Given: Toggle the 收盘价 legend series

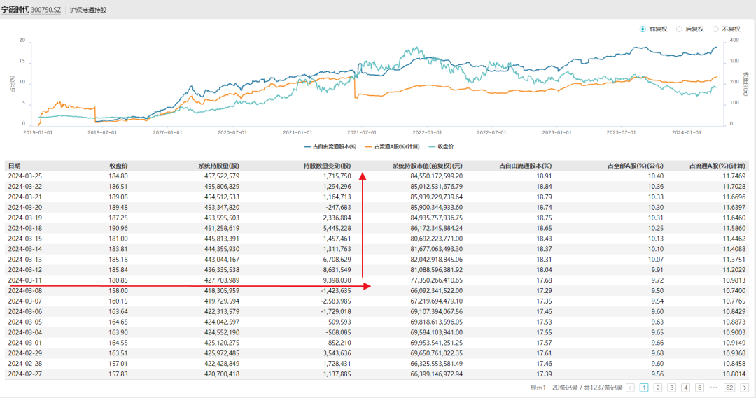Looking at the screenshot, I should pos(441,146).
